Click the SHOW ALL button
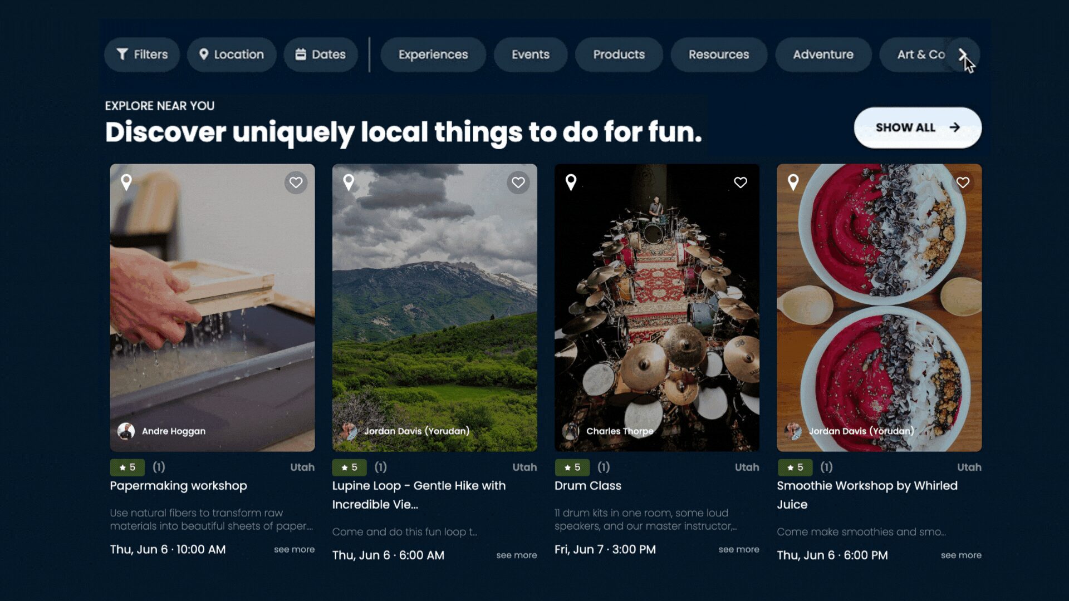This screenshot has height=601, width=1069. tap(918, 127)
